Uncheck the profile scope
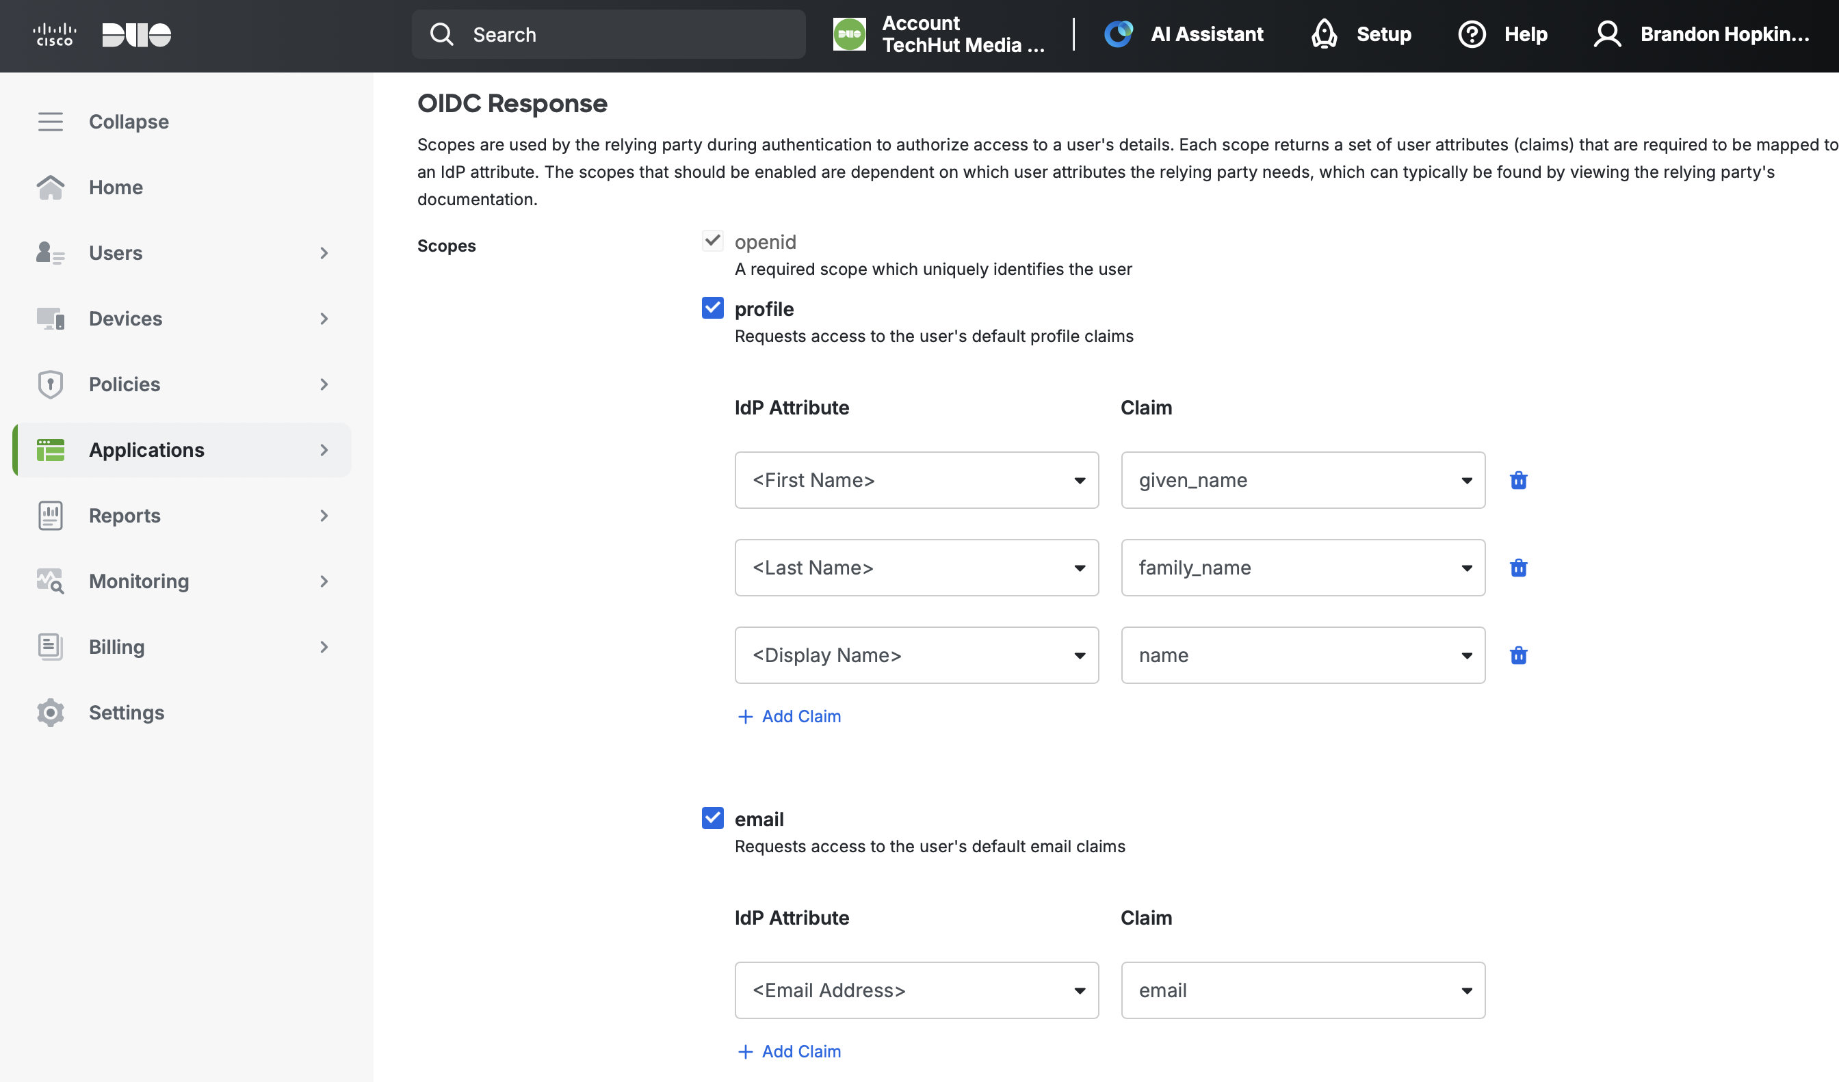1839x1082 pixels. (x=712, y=308)
